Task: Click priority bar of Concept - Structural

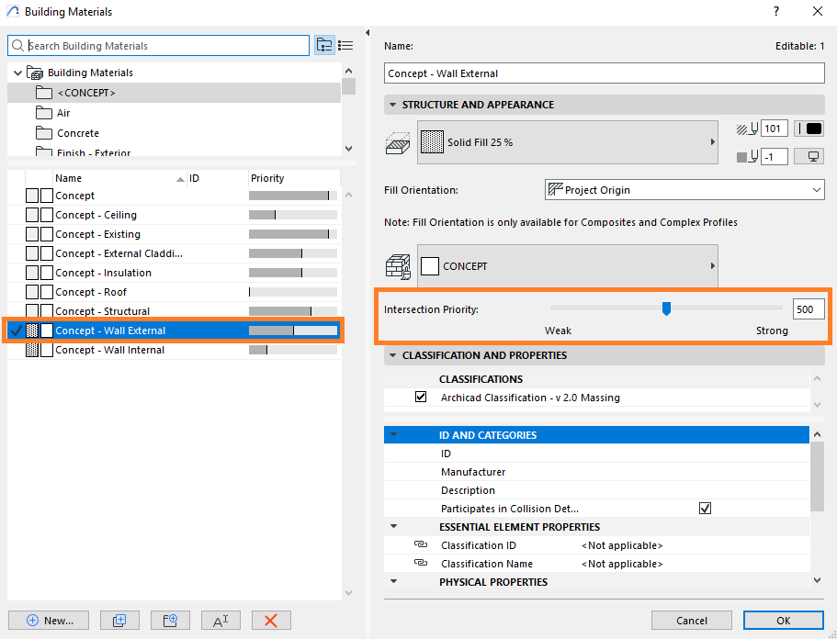Action: [293, 311]
